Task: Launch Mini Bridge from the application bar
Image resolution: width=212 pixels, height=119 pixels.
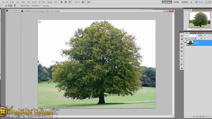Action: pos(66,2)
